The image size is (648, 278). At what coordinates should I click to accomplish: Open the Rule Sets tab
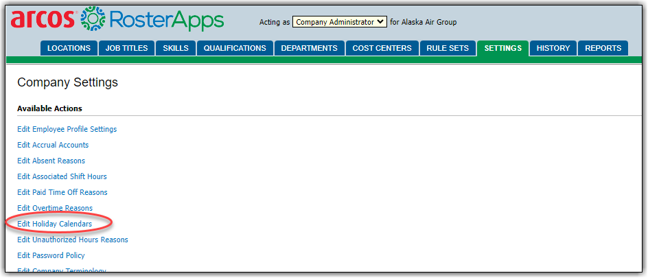[x=448, y=48]
